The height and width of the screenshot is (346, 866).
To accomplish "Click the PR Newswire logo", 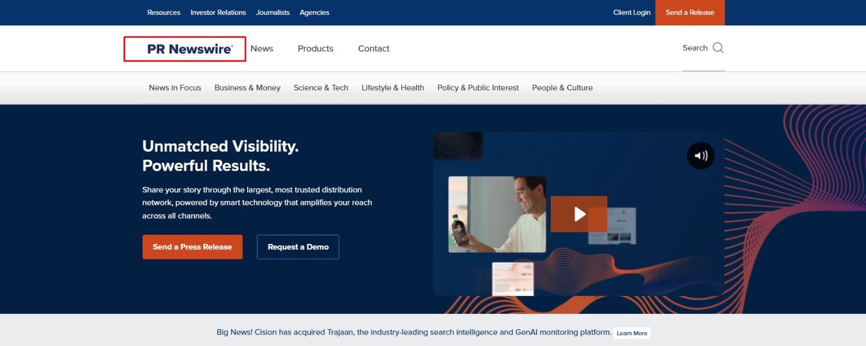I will coord(184,48).
